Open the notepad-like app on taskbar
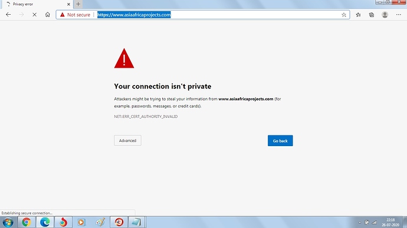407x228 pixels. 136,222
